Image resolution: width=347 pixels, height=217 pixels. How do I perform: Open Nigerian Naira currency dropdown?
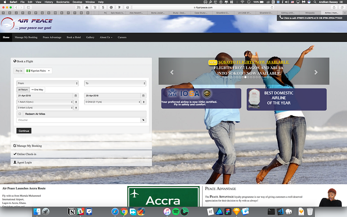tap(38, 71)
